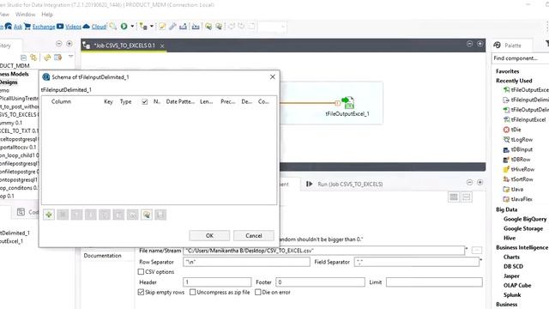Click the magnifier search icon in main toolbar
Screen dimensions: 549x309
click(x=112, y=27)
